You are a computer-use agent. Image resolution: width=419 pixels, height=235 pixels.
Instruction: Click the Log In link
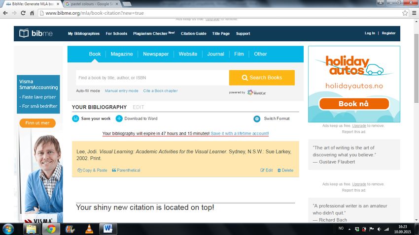click(x=370, y=33)
